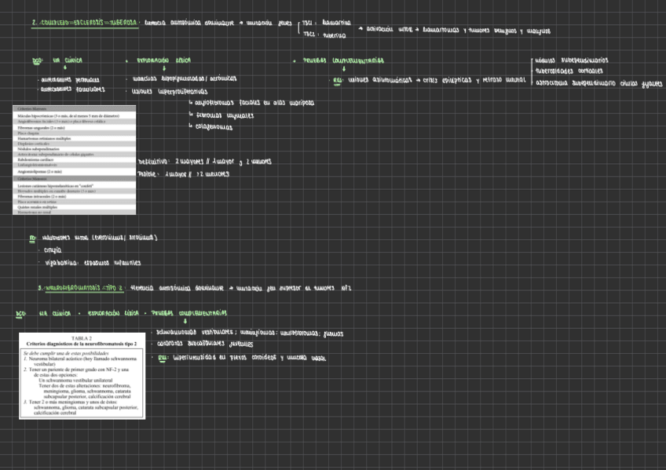Click the 'Definitivo: 2 mayores' line
The image size is (666, 470).
tap(204, 162)
